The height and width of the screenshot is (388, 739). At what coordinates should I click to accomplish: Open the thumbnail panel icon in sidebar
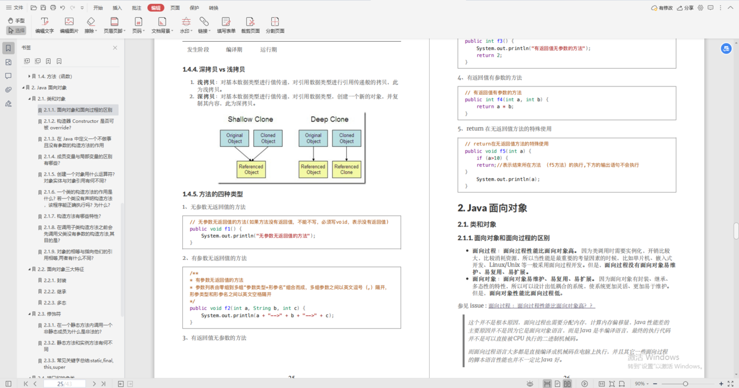8,62
